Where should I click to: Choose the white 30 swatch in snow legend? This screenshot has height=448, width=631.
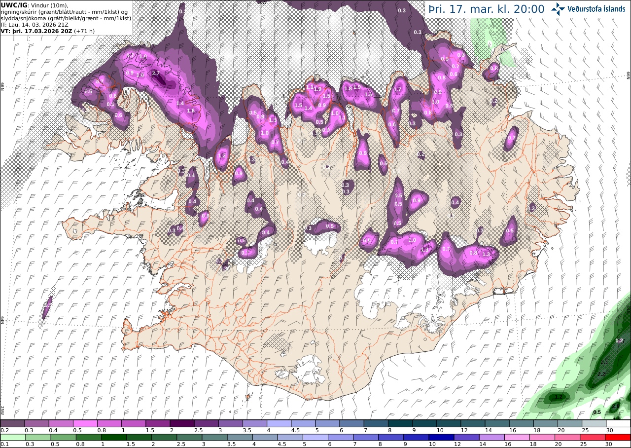click(x=619, y=423)
